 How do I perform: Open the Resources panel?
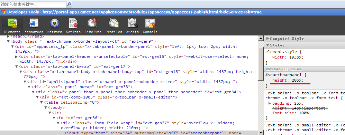click(34, 26)
